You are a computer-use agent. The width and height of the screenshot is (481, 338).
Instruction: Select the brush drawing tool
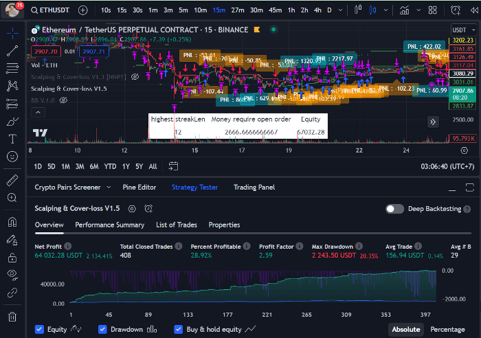click(x=12, y=122)
